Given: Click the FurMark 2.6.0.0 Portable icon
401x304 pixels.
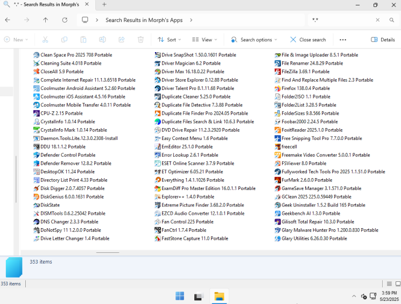Looking at the screenshot, I should pos(278,180).
